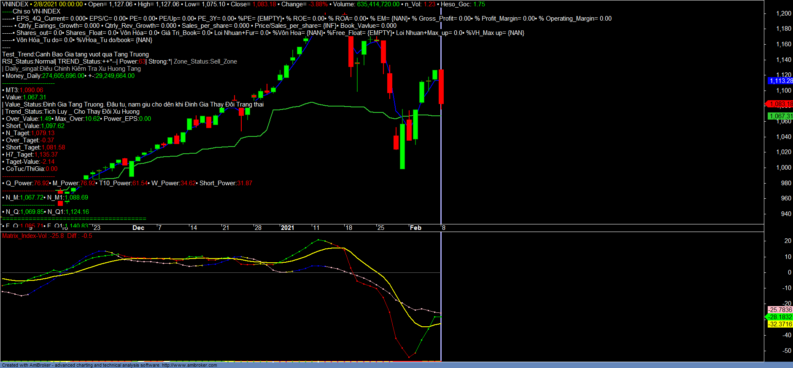Screen dimensions: 793x368
Task: Select the green -28.1832 indicator label
Action: click(780, 317)
